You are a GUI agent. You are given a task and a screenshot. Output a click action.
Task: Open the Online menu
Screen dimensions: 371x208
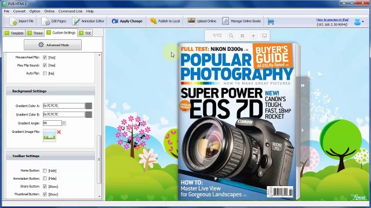point(49,11)
